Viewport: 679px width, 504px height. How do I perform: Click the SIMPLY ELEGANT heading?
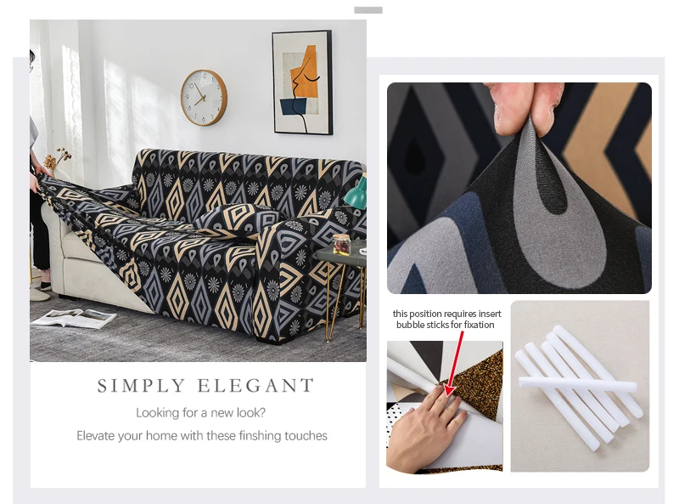205,386
